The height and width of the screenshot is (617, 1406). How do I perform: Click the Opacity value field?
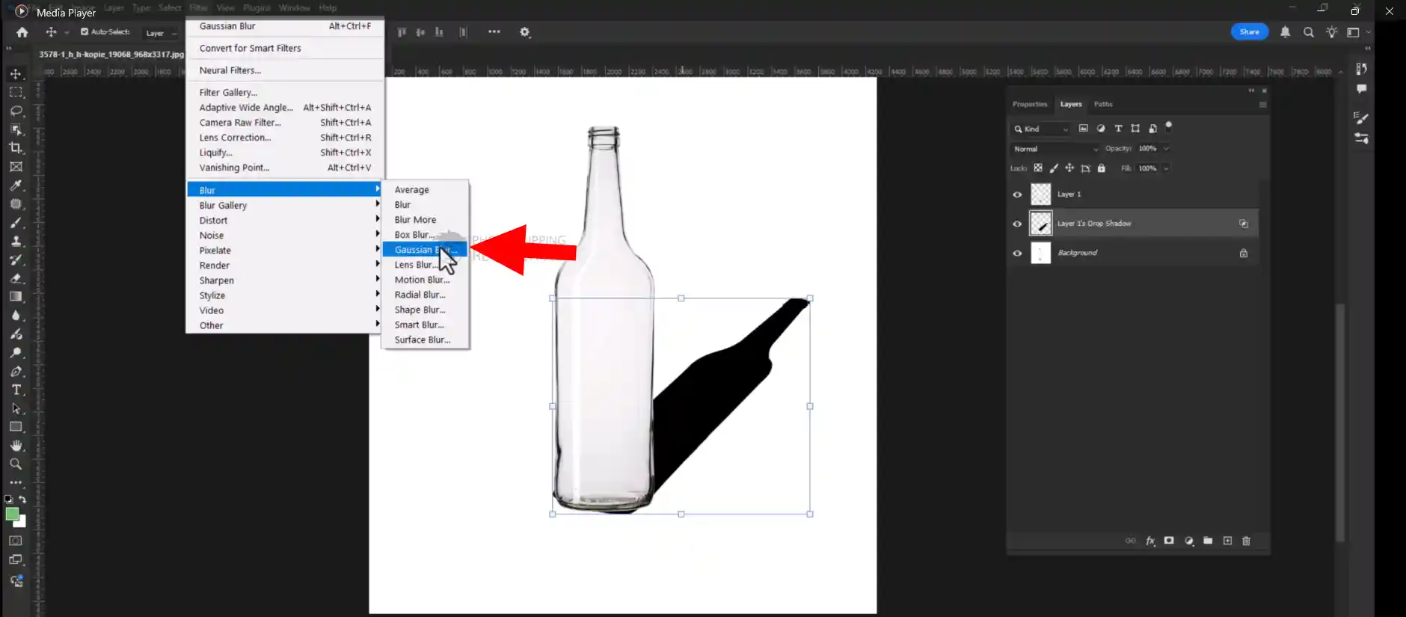tap(1147, 149)
